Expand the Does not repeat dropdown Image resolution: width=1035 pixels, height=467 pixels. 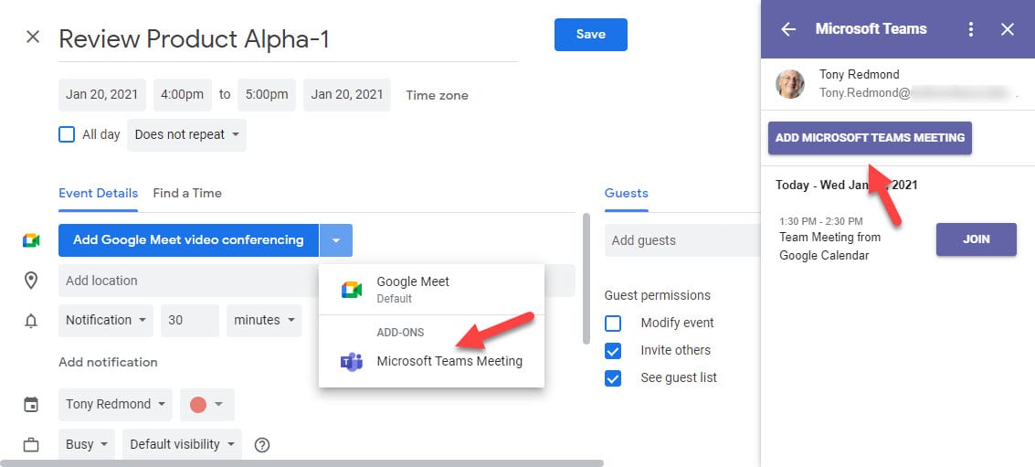[x=186, y=134]
